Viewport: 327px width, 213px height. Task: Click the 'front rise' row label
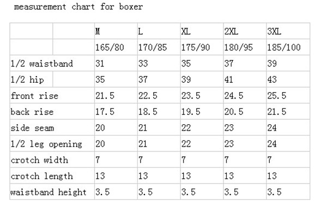[x=34, y=96]
